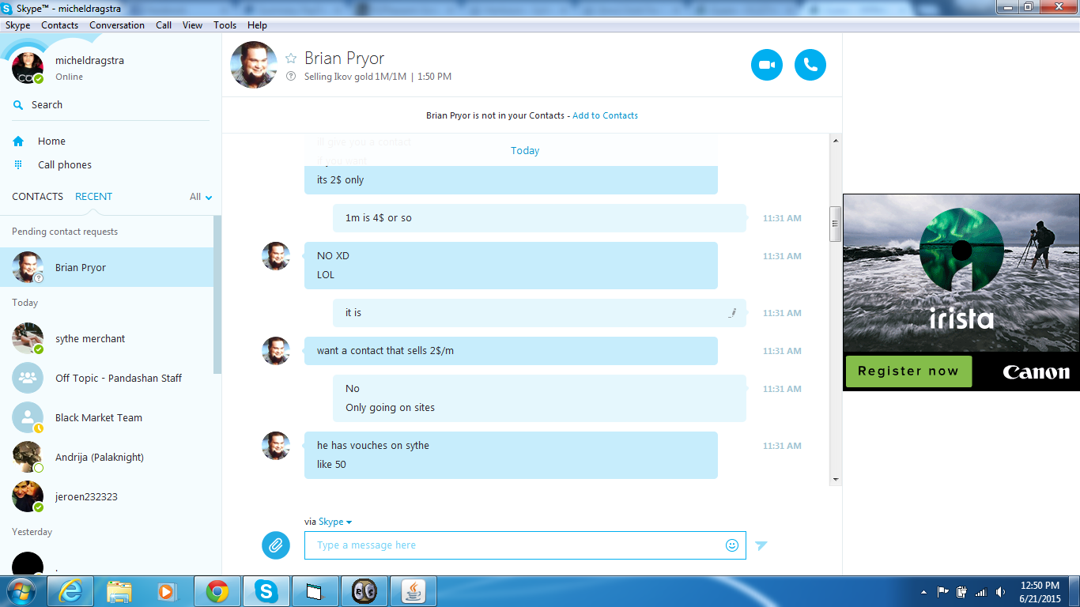The width and height of the screenshot is (1080, 607).
Task: Click the contact list scrollbar
Action: pyautogui.click(x=217, y=294)
